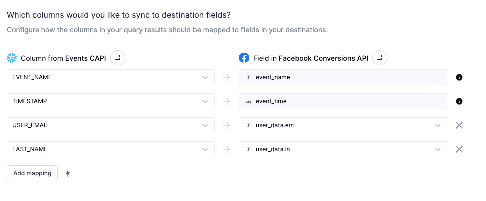Click the Snowflake source icon
Viewport: 486px width, 201px height.
12,58
